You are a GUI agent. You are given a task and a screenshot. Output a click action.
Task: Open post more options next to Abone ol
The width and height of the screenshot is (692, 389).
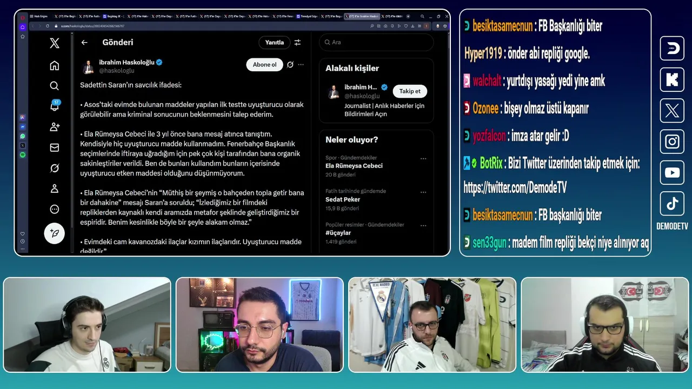tap(301, 64)
